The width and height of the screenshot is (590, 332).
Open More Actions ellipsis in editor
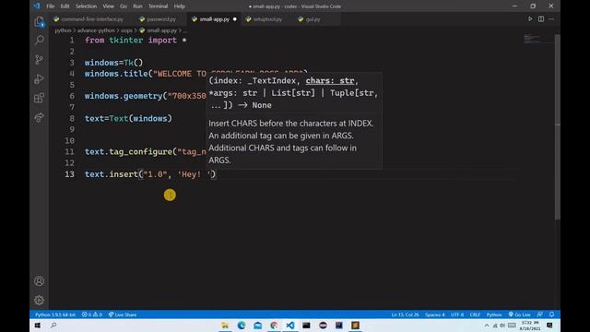[551, 18]
